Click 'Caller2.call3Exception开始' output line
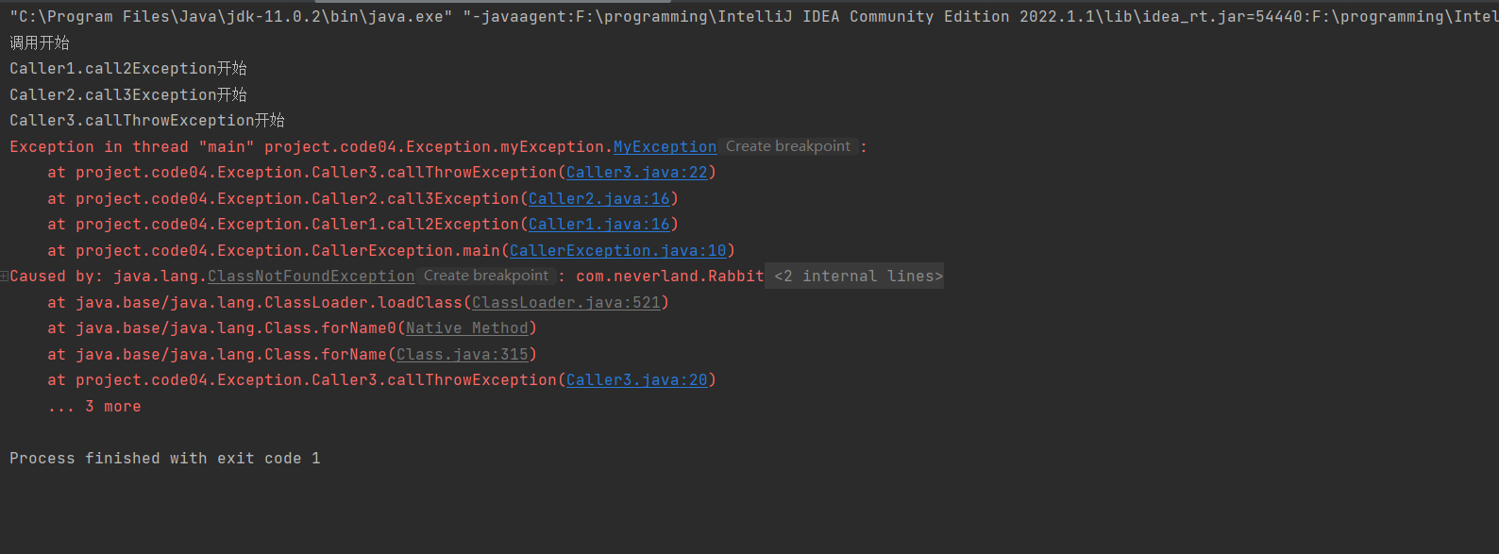 click(x=128, y=95)
